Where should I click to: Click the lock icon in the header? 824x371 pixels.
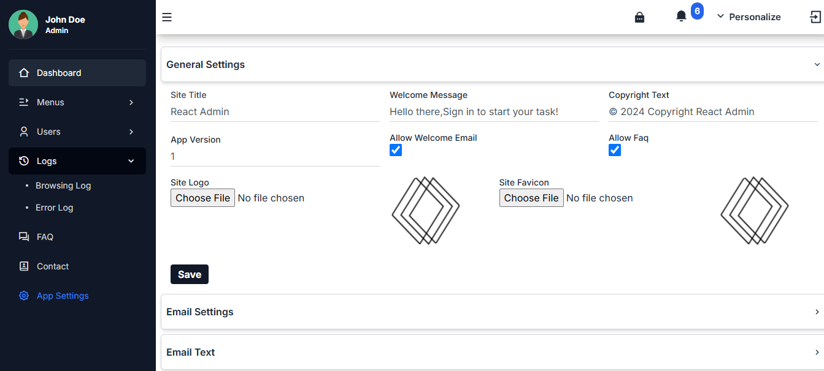click(x=639, y=17)
